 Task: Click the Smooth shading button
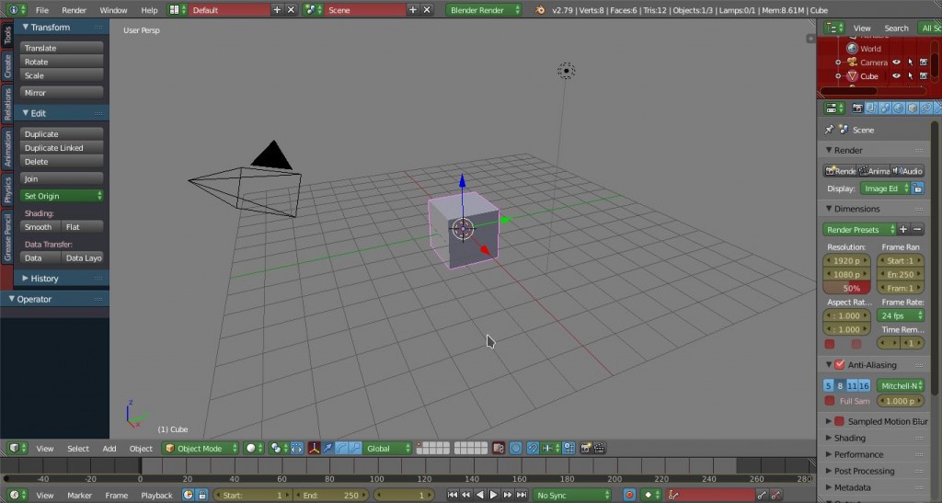40,227
